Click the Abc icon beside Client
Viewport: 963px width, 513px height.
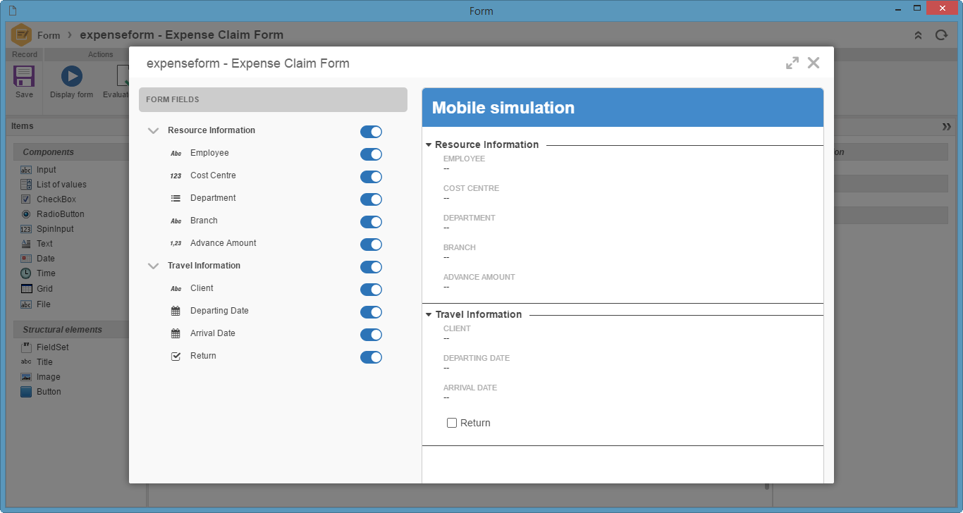[x=176, y=288]
